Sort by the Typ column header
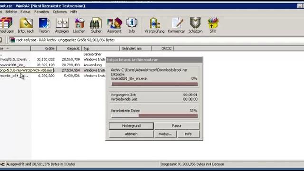 coord(101,48)
